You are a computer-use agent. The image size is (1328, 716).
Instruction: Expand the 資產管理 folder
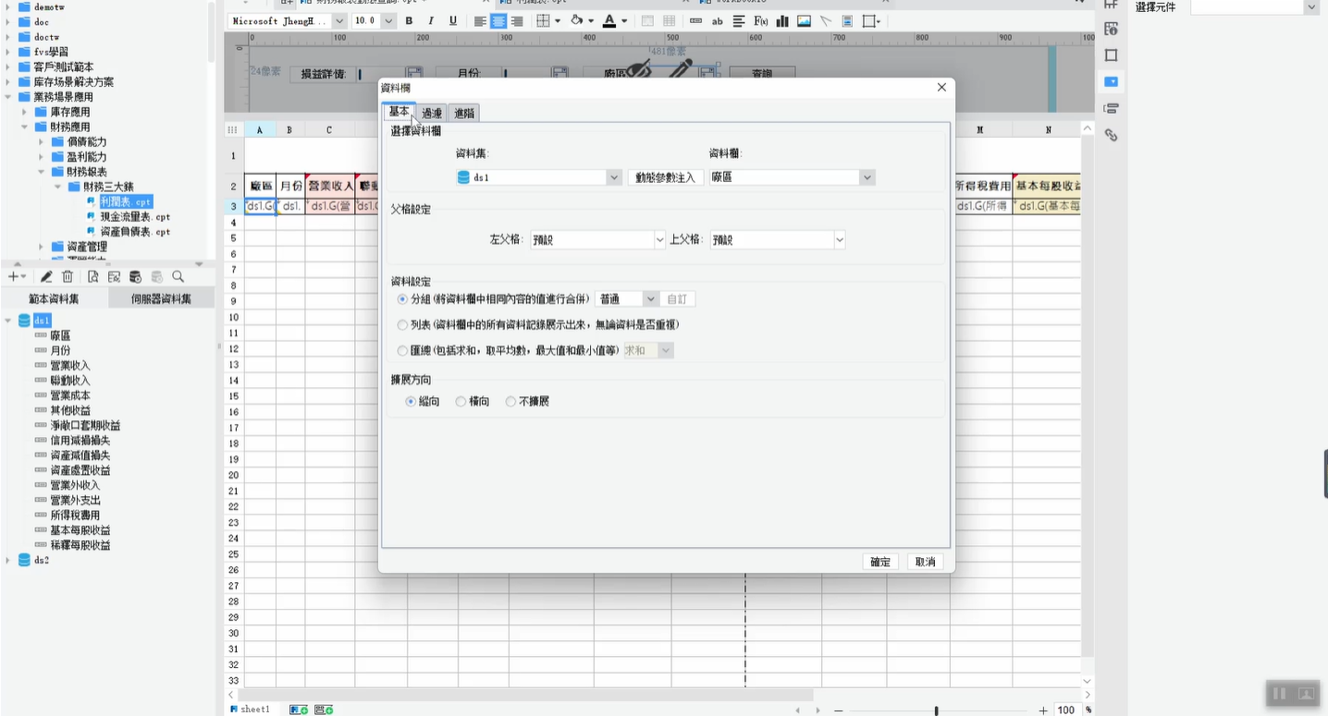coord(41,247)
